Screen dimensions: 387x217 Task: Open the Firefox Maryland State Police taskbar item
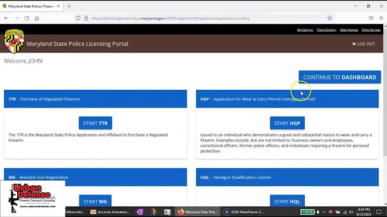tap(197, 212)
